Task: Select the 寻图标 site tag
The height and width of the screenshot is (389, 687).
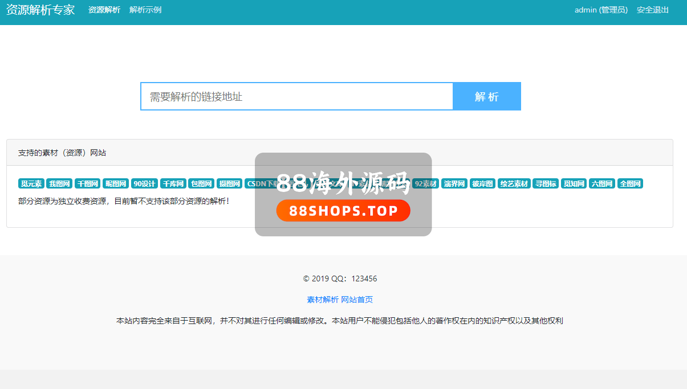Action: (x=546, y=183)
